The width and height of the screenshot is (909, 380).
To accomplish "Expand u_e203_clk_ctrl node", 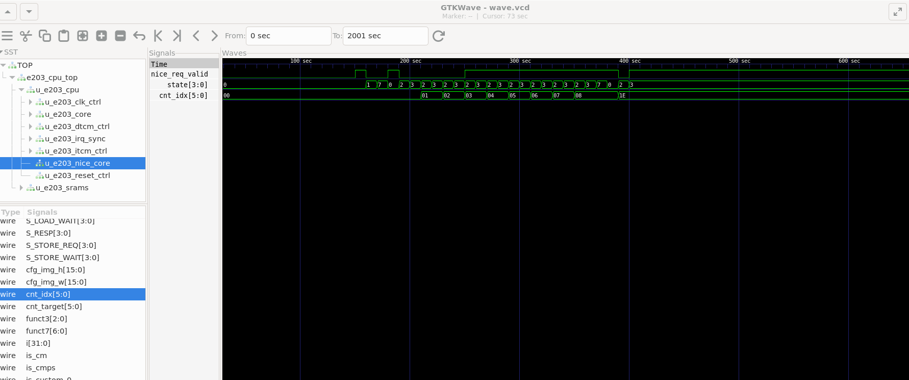I will click(x=31, y=102).
